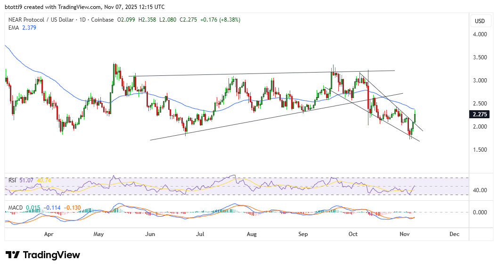Click the TradingView logo icon

tap(12, 255)
